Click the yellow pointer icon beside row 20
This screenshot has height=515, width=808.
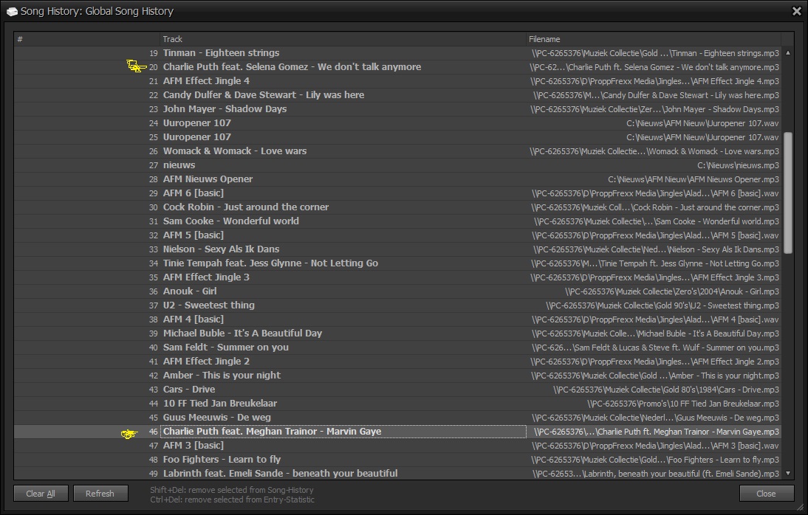coord(136,67)
